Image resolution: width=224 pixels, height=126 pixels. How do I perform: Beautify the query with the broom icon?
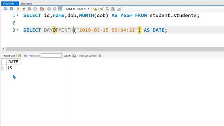click(102, 9)
